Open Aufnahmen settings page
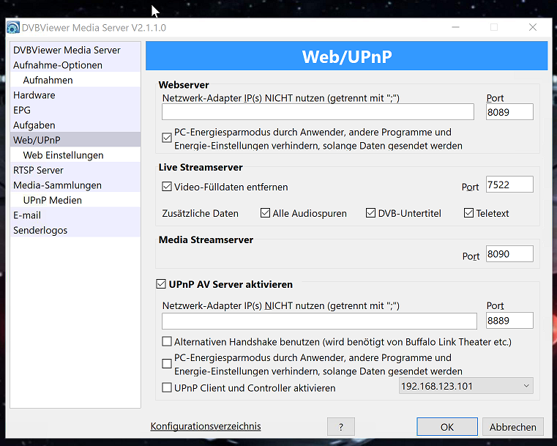Screen dimensions: 557x446 75,80
